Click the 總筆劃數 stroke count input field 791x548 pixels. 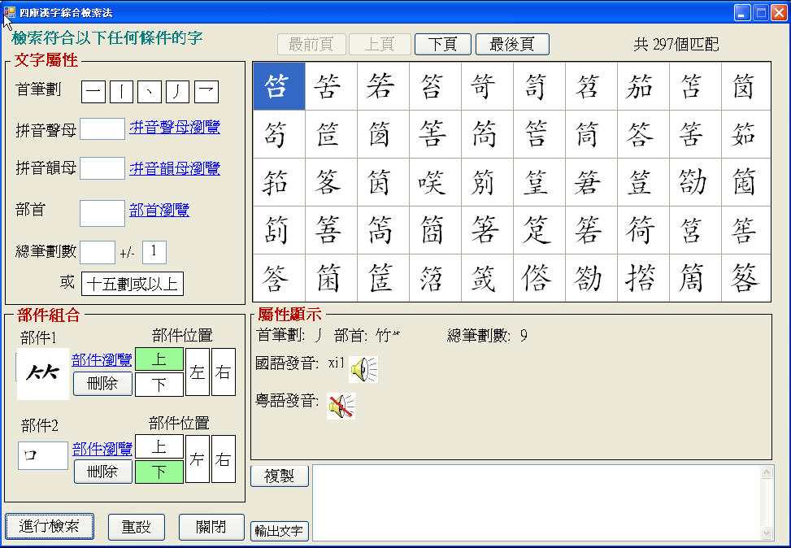[98, 253]
